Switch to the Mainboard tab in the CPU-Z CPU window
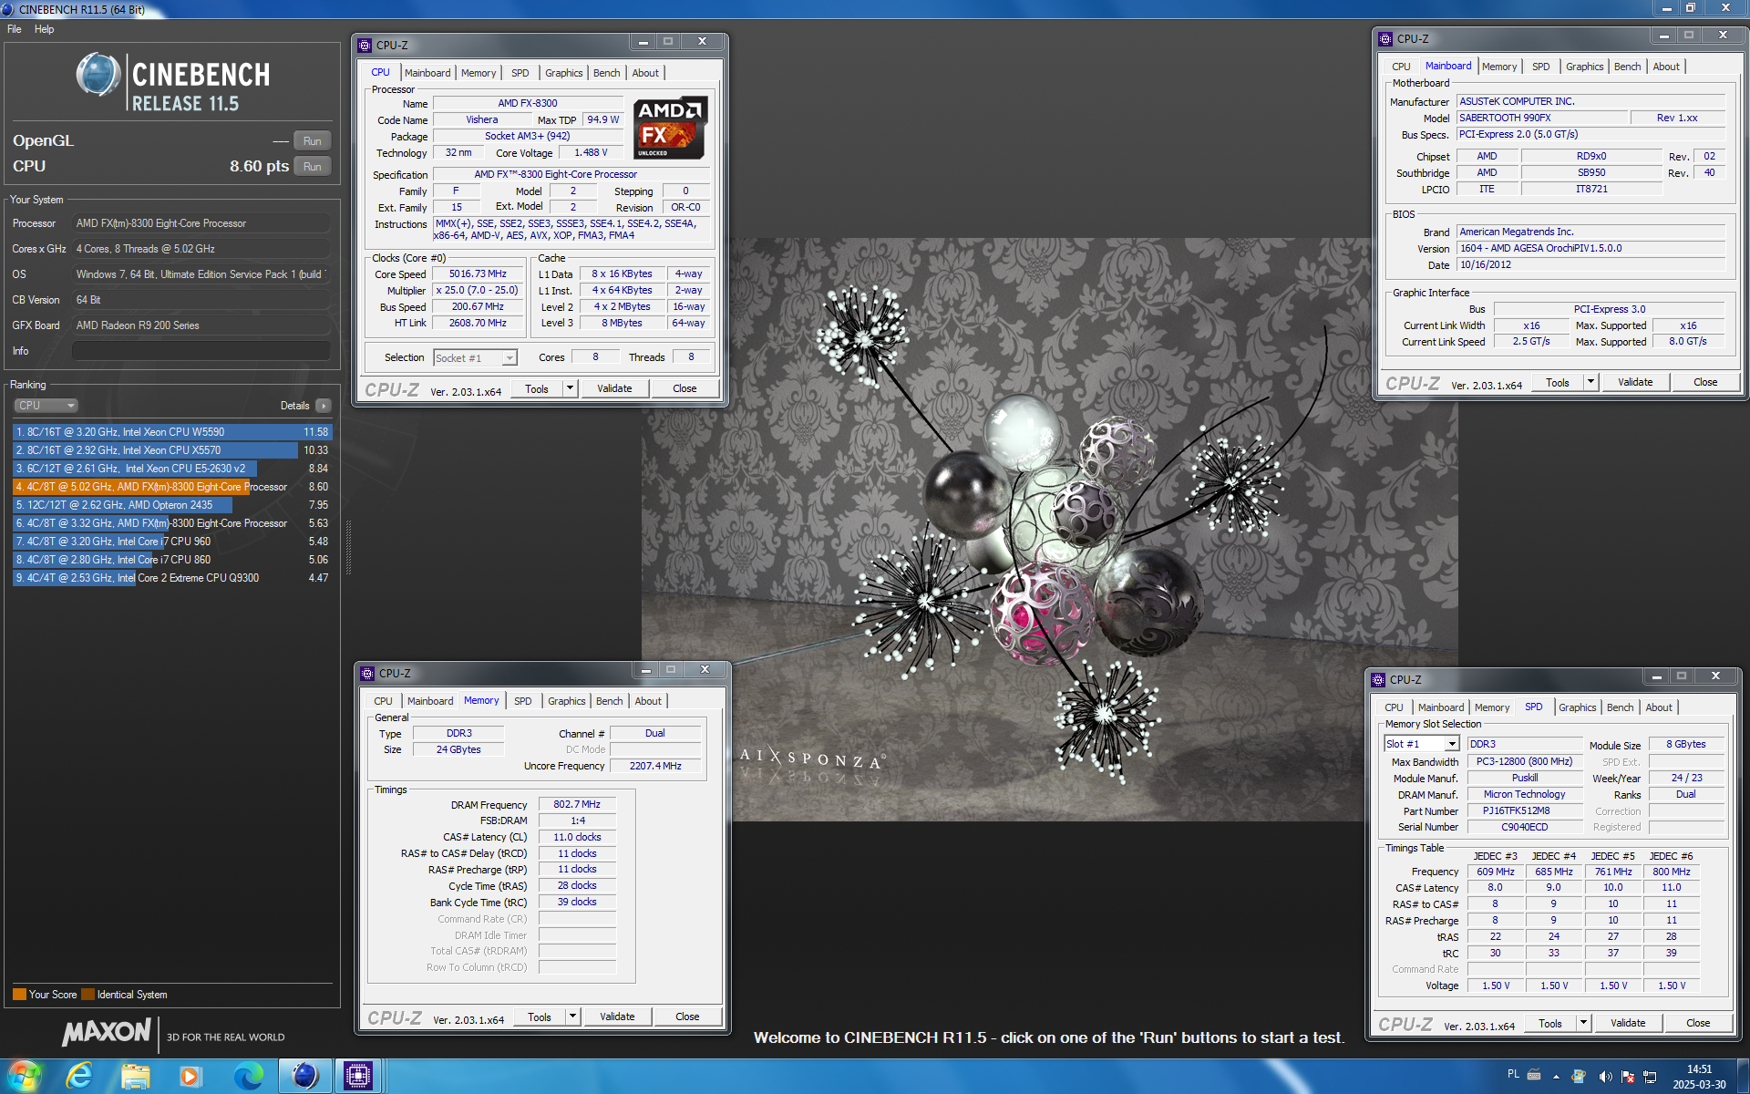Screen dimensions: 1750x1094 (427, 73)
